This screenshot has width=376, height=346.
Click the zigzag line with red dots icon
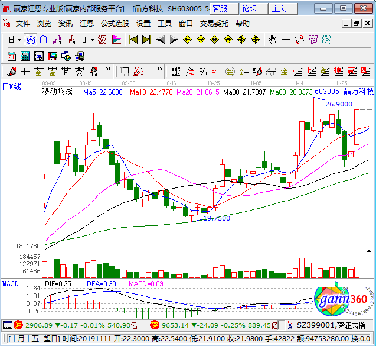coord(299,40)
